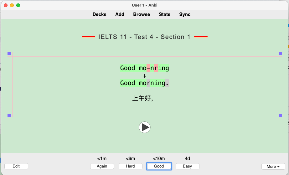Image resolution: width=289 pixels, height=175 pixels.
Task: Rate the card as Easy
Action: point(187,166)
